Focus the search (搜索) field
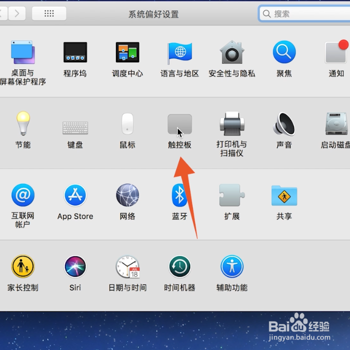The width and height of the screenshot is (350, 350). point(304,14)
